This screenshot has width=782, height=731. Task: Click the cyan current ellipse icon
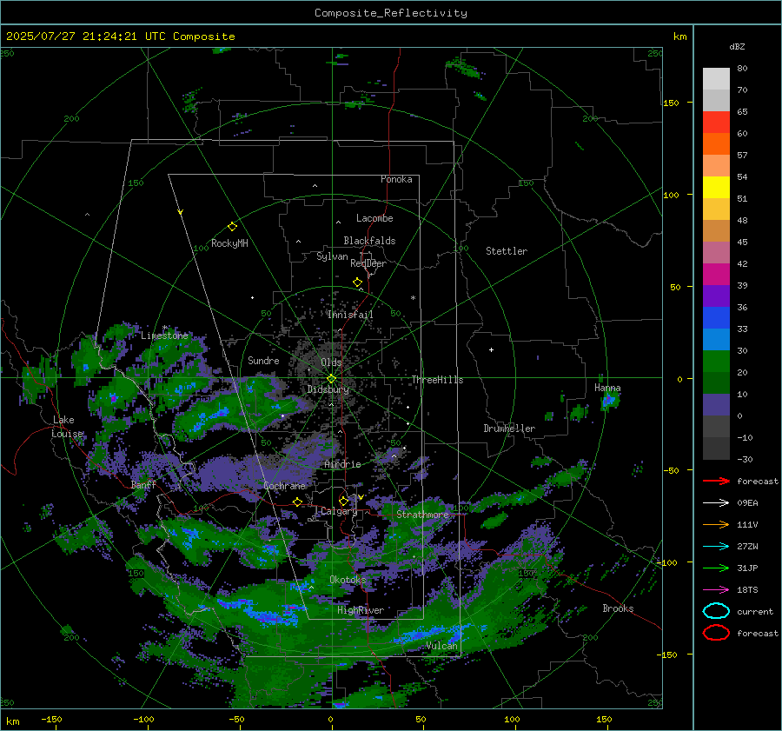[716, 611]
